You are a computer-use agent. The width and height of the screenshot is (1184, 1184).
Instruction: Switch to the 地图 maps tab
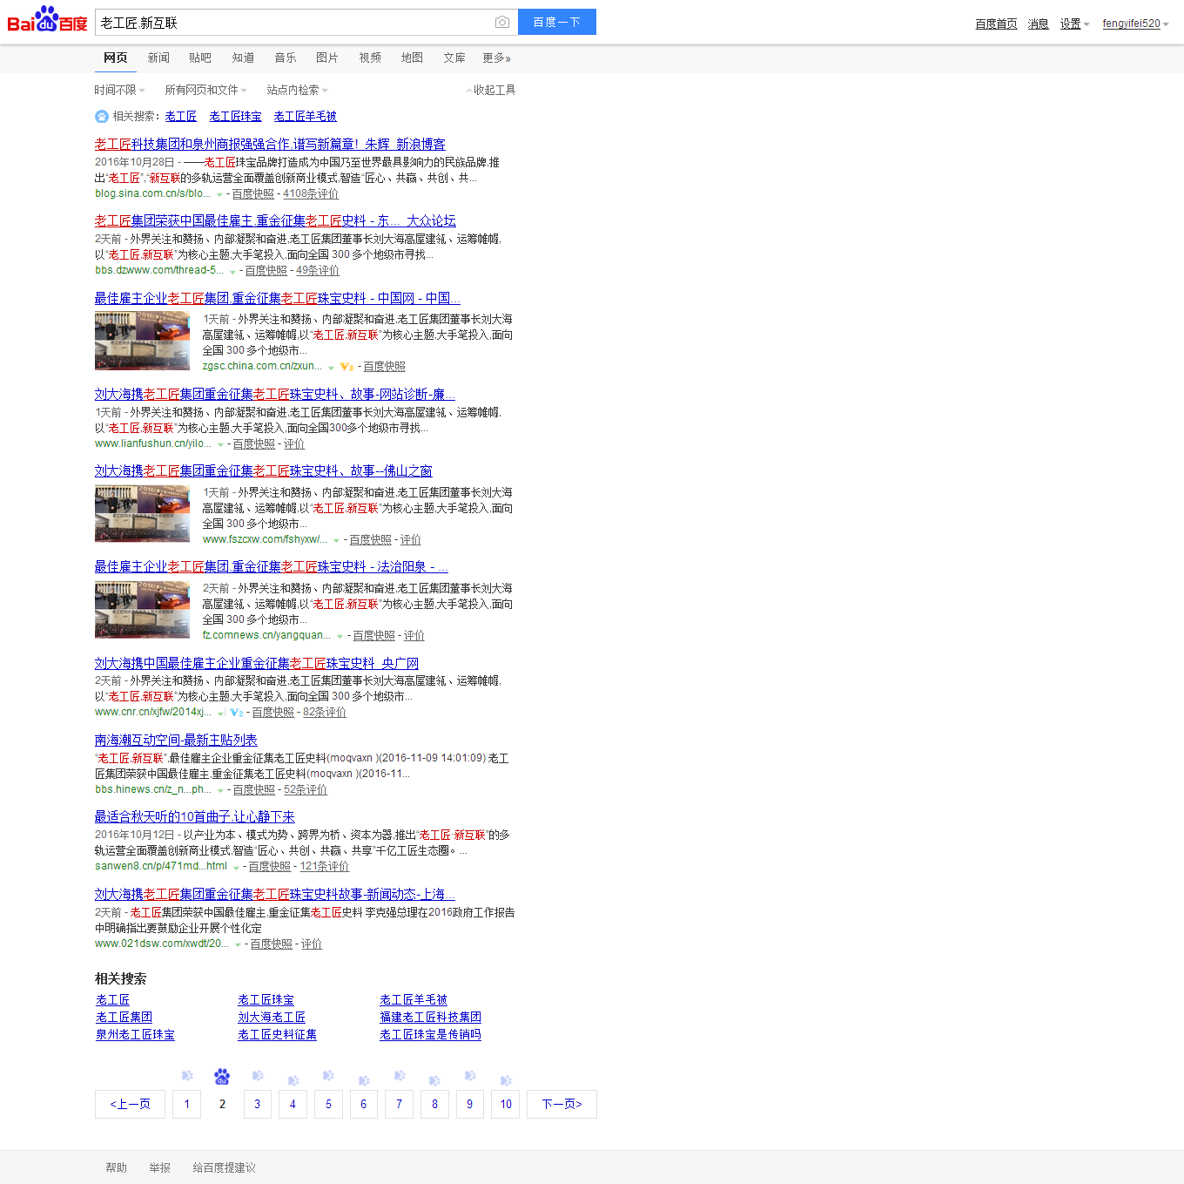click(412, 58)
